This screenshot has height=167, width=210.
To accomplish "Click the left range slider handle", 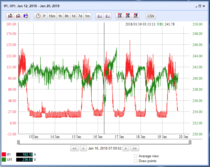I will (19, 142).
